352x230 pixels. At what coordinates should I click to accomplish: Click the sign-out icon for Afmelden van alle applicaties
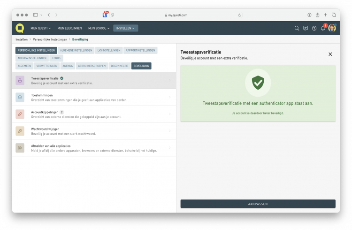[20, 148]
